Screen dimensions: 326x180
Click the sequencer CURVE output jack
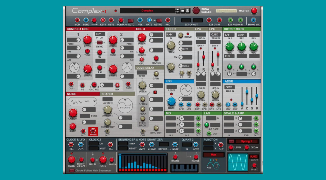click(x=152, y=145)
